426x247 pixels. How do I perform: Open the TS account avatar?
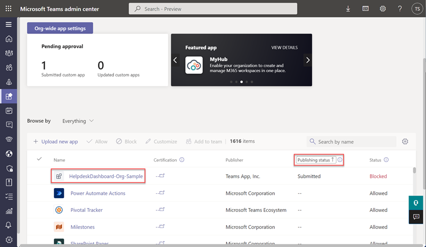[417, 8]
